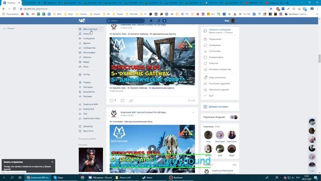Open Bandicam from the Windows taskbar

pos(176,177)
